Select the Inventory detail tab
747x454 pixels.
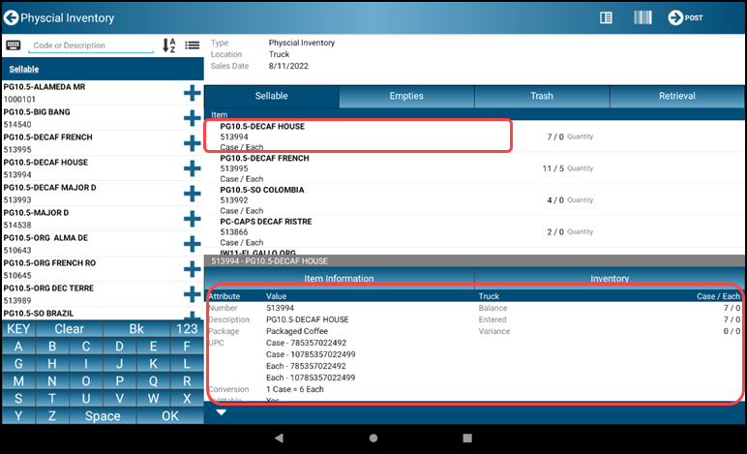[x=610, y=278]
